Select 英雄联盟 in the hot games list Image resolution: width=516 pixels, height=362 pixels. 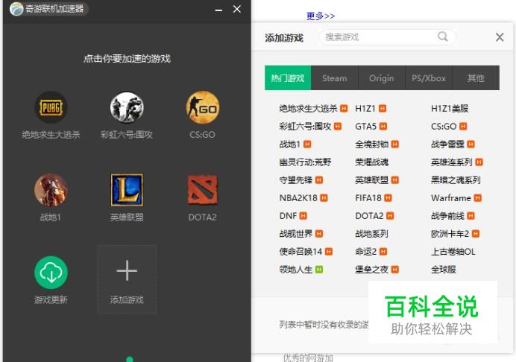(x=372, y=180)
